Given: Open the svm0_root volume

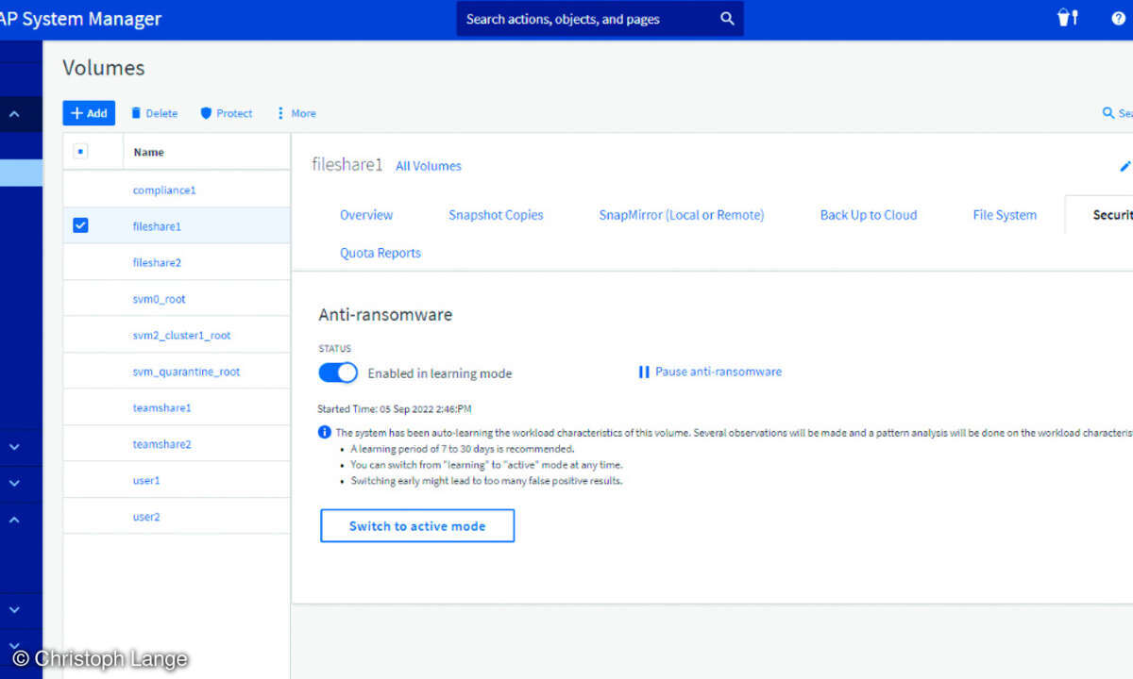Looking at the screenshot, I should [160, 299].
